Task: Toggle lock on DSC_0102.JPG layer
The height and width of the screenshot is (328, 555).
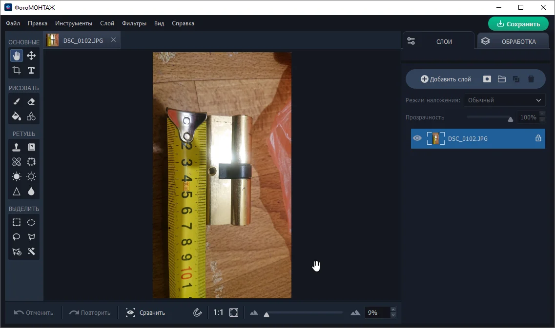Action: pos(538,138)
